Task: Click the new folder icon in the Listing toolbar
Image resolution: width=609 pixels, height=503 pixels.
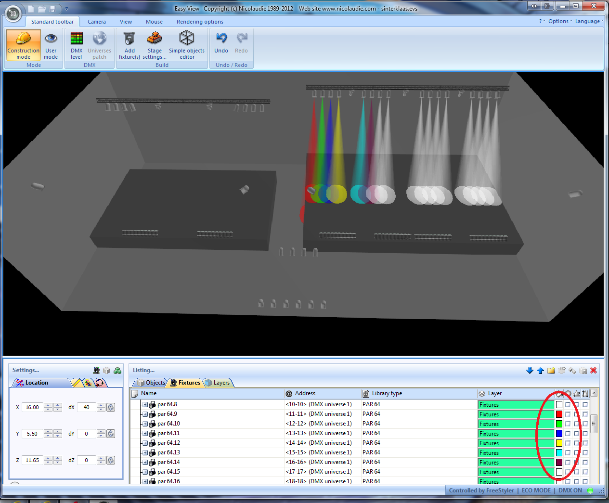Action: pos(551,370)
